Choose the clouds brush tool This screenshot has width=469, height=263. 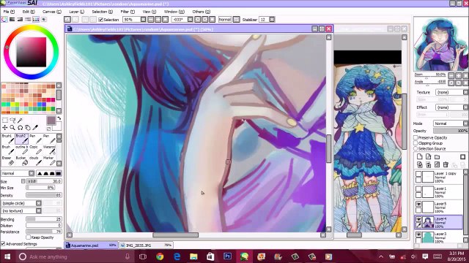[x=35, y=161]
